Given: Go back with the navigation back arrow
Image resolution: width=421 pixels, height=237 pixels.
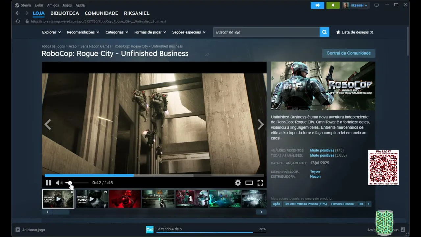Looking at the screenshot, I should coord(18,13).
